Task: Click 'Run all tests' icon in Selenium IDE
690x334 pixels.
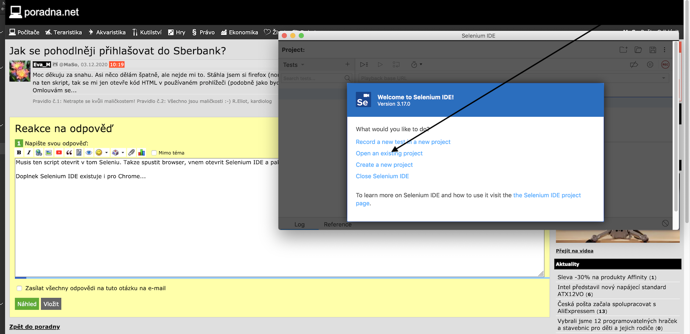Action: [364, 64]
